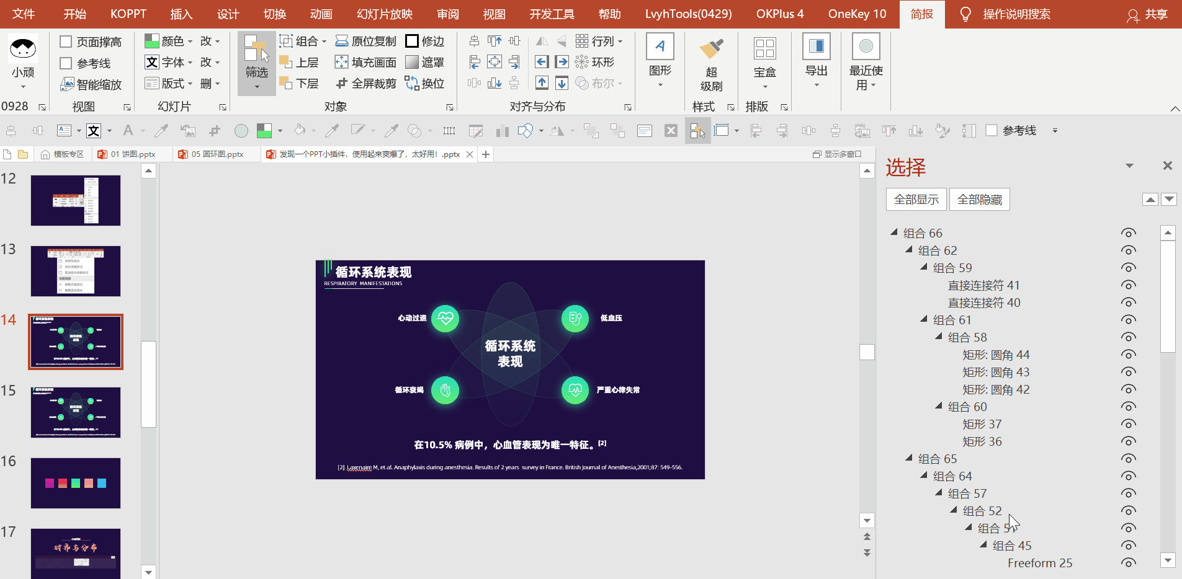Click the 填充画面 fill screen icon
This screenshot has width=1182, height=579.
[341, 62]
